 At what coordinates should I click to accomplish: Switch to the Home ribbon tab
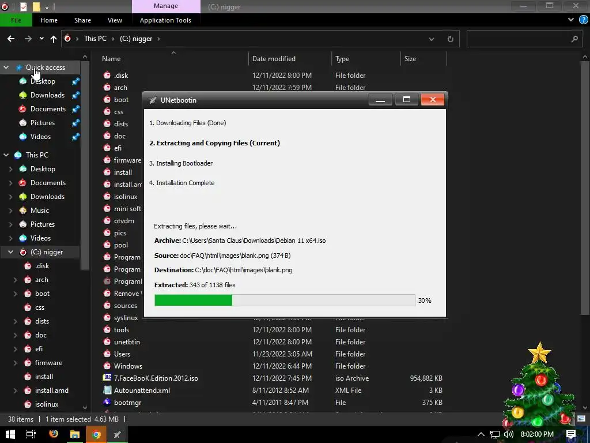(49, 20)
